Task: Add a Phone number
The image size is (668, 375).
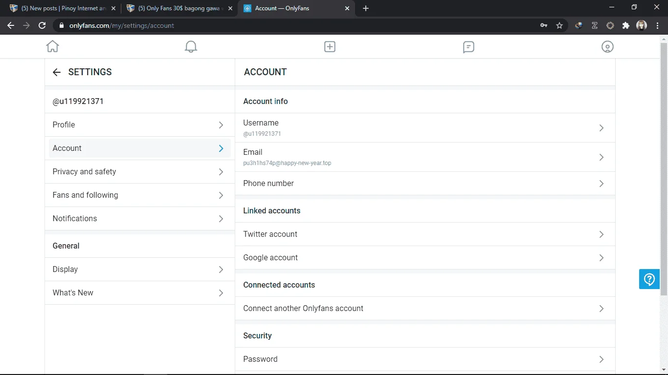Action: (x=425, y=184)
